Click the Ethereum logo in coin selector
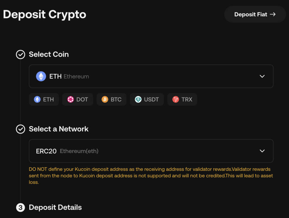Screen dimensions: 289x218 click(x=41, y=76)
